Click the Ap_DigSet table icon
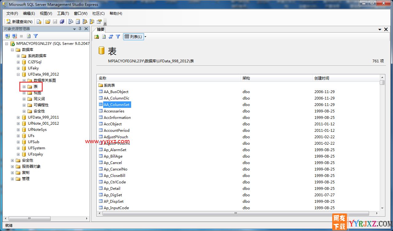The width and height of the screenshot is (393, 231). tap(100, 195)
